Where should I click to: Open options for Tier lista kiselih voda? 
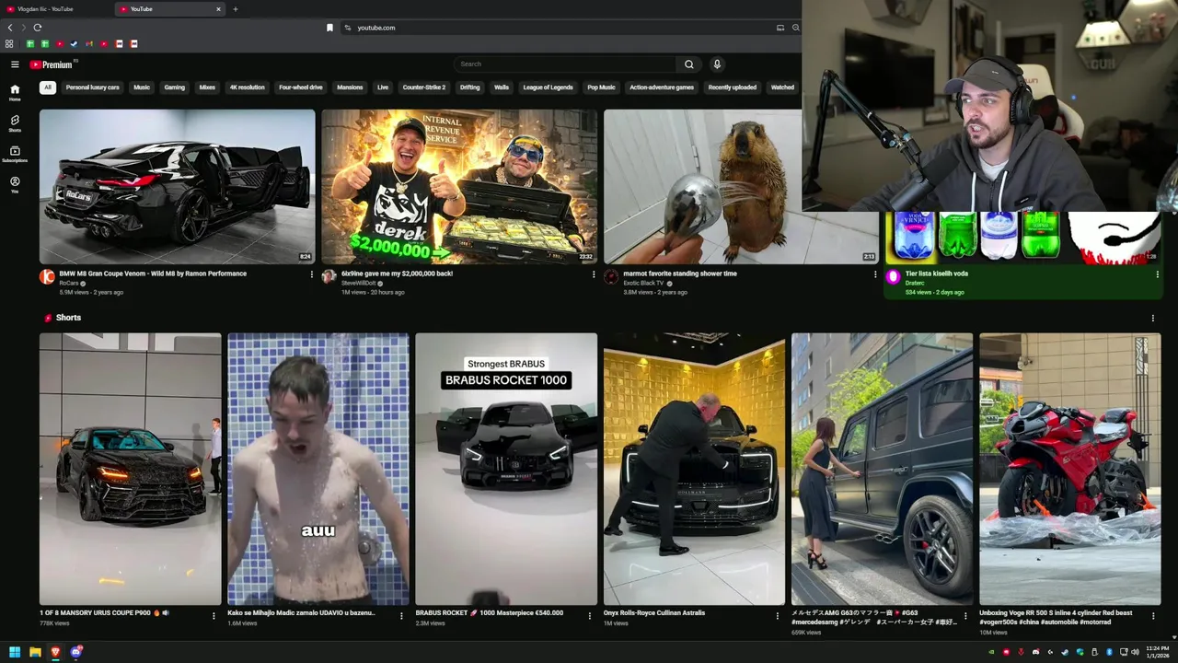pyautogui.click(x=1157, y=274)
